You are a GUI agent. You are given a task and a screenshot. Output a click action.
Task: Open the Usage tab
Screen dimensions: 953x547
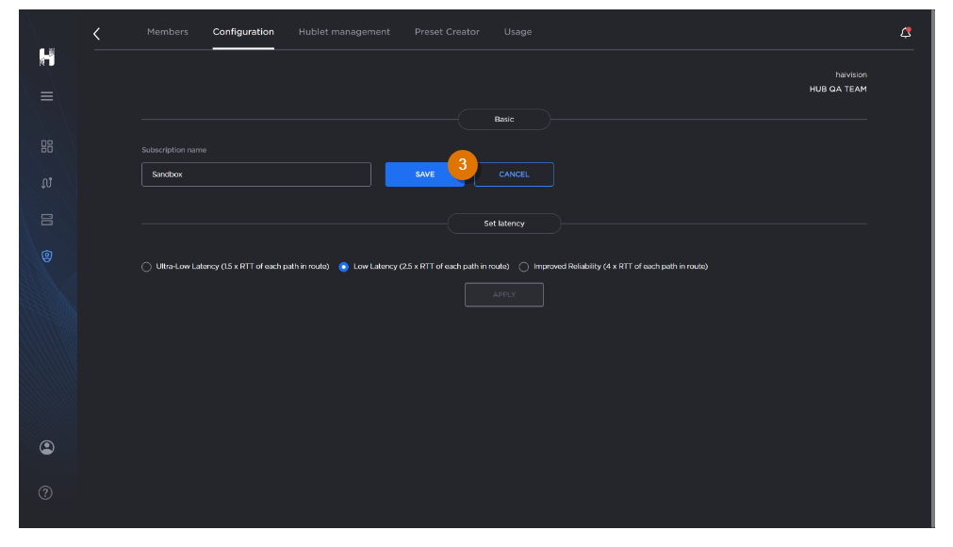click(518, 32)
